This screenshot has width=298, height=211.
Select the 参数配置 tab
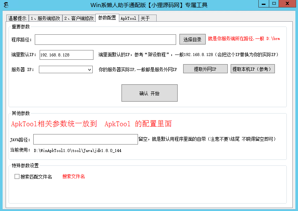(107, 18)
